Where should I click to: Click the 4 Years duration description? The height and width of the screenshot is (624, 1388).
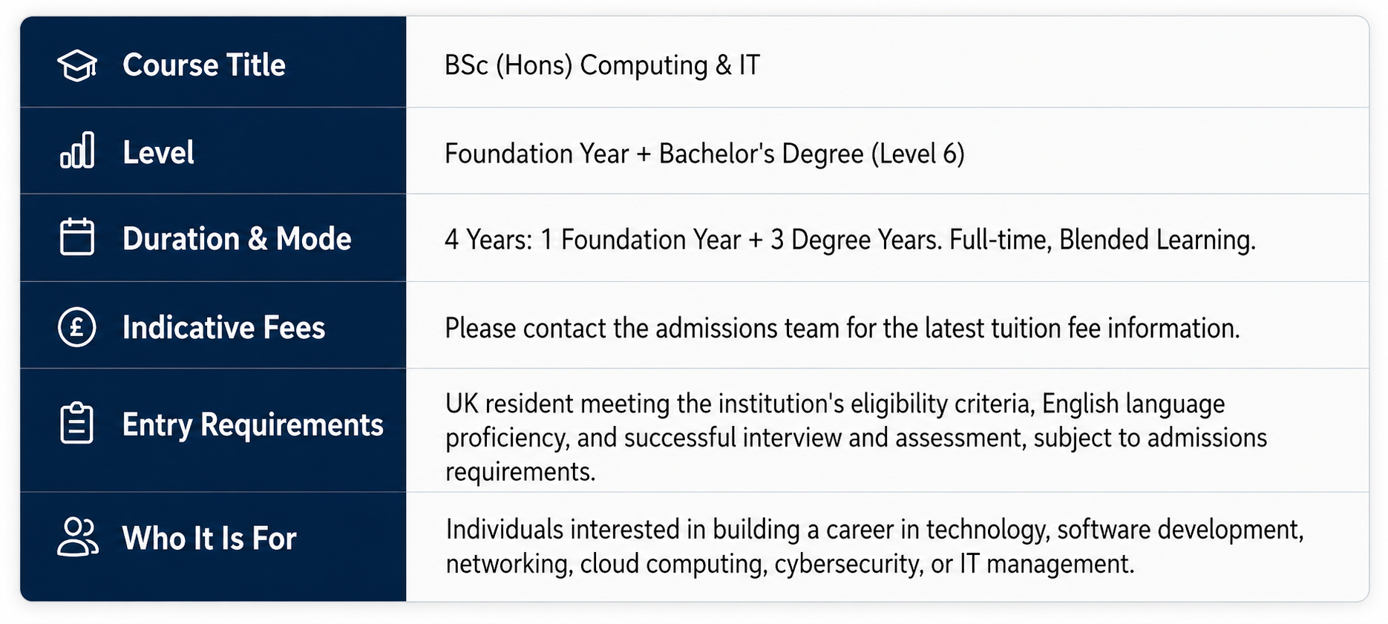coord(850,240)
